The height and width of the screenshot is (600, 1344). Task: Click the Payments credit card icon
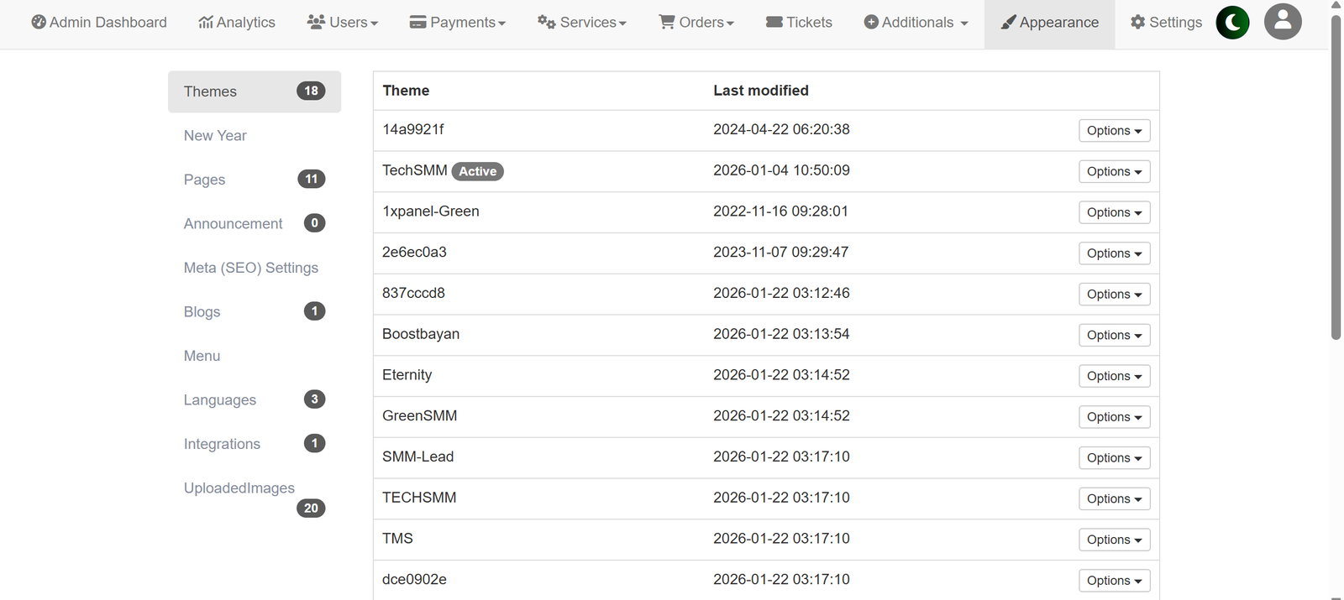[417, 23]
